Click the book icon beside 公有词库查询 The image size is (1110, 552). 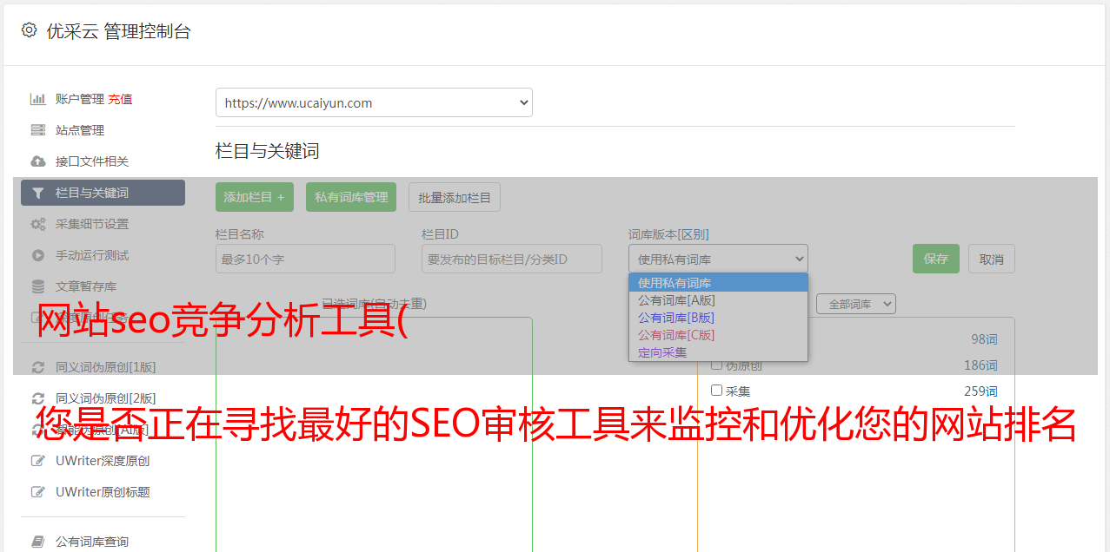pyautogui.click(x=38, y=542)
